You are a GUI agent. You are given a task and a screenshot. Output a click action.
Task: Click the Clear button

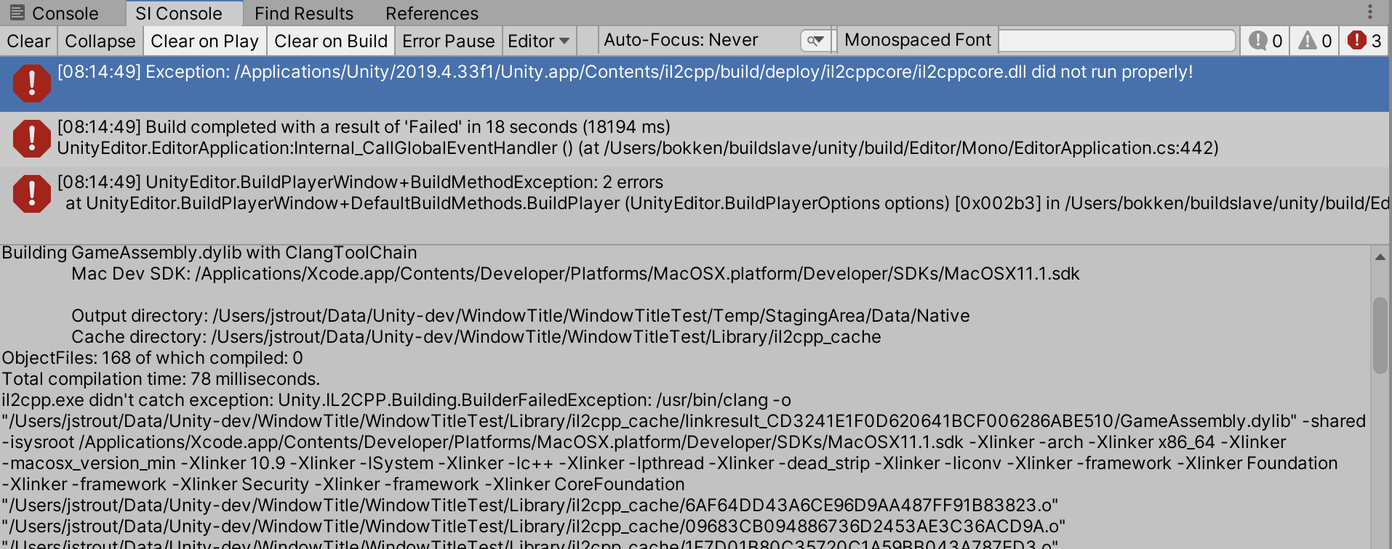click(28, 41)
